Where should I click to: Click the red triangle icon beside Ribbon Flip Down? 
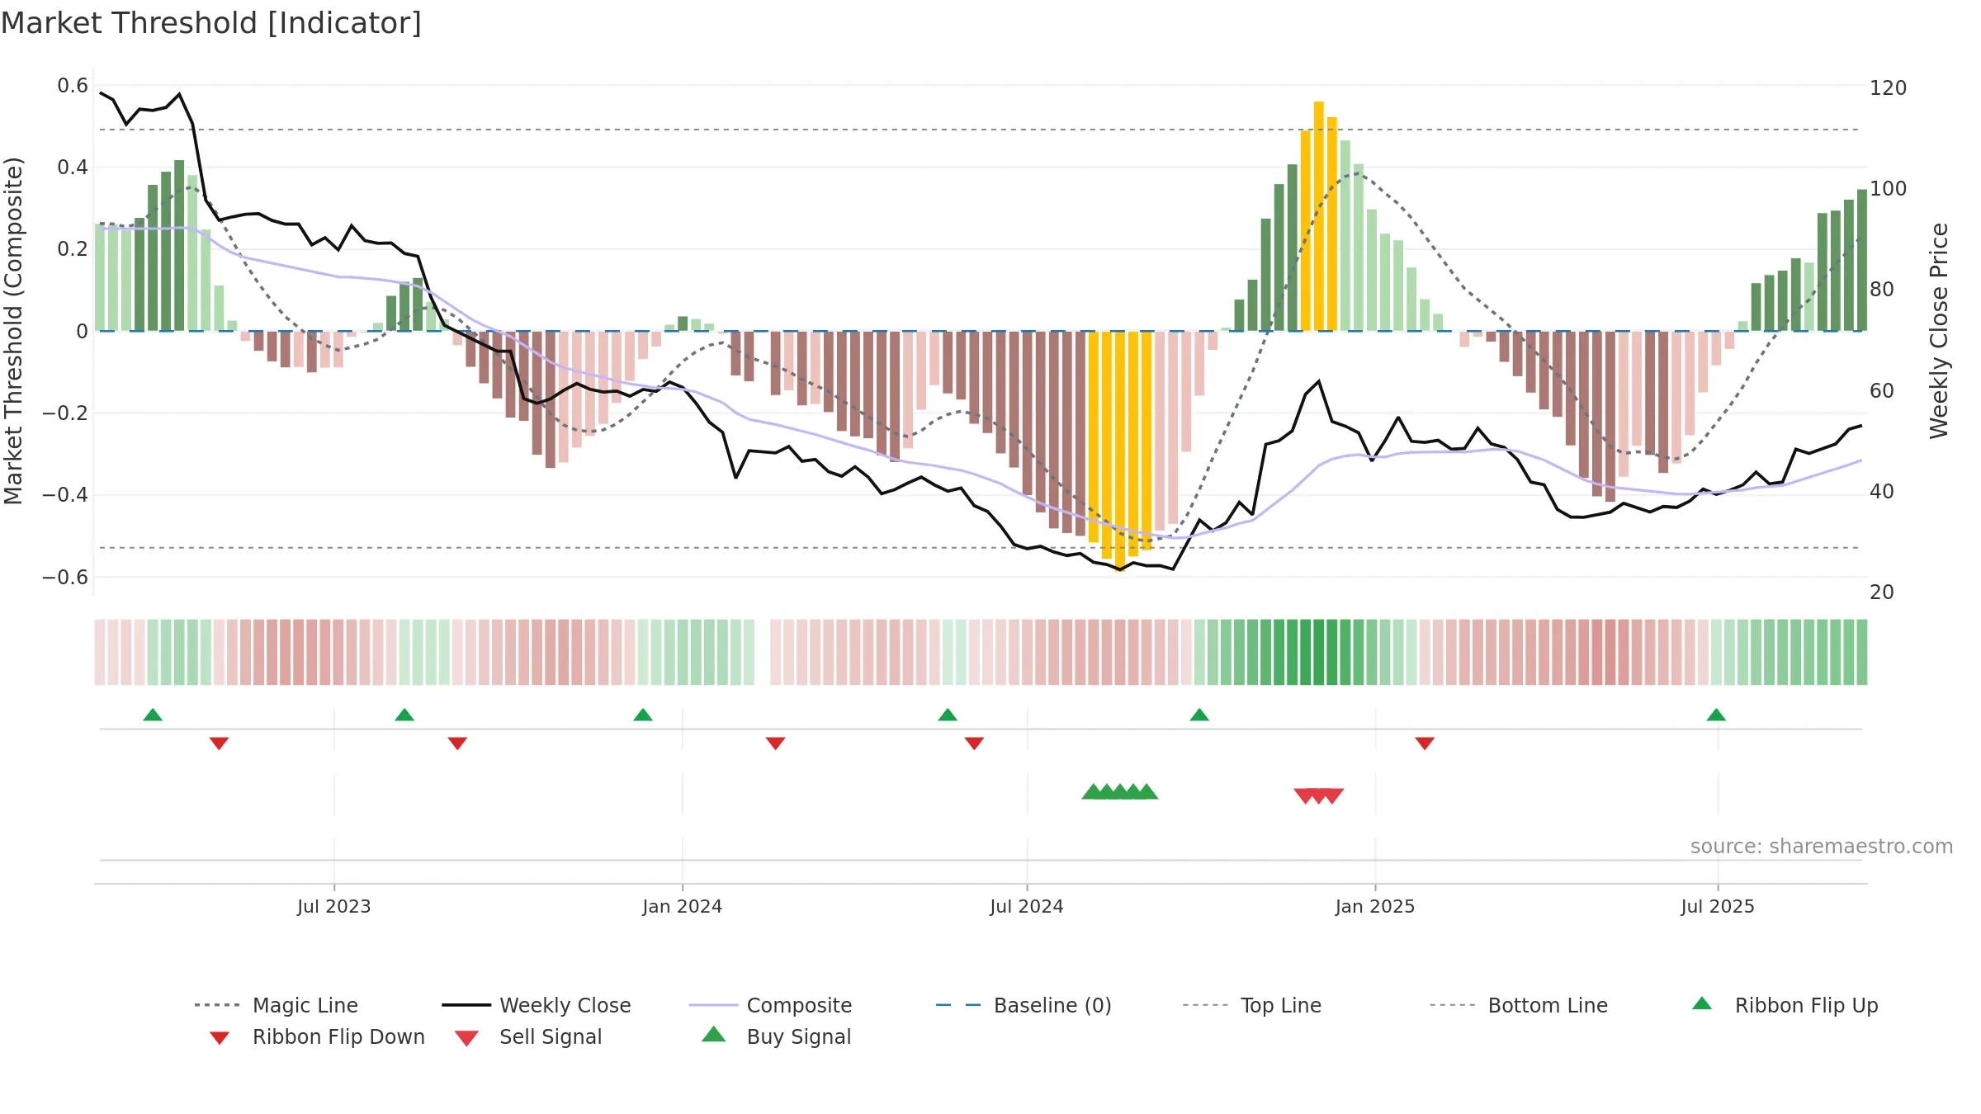[220, 1038]
